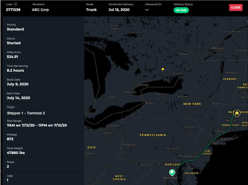Click the Montreal label on the map
Image resolution: width=248 pixels, height=185 pixels.
click(x=218, y=48)
